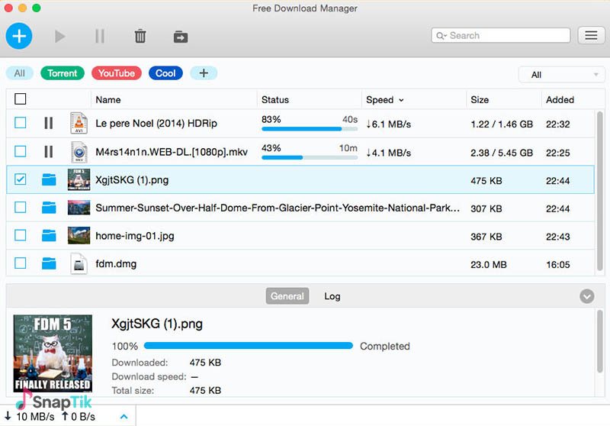
Task: Toggle the select-all header checkbox
Action: [21, 99]
